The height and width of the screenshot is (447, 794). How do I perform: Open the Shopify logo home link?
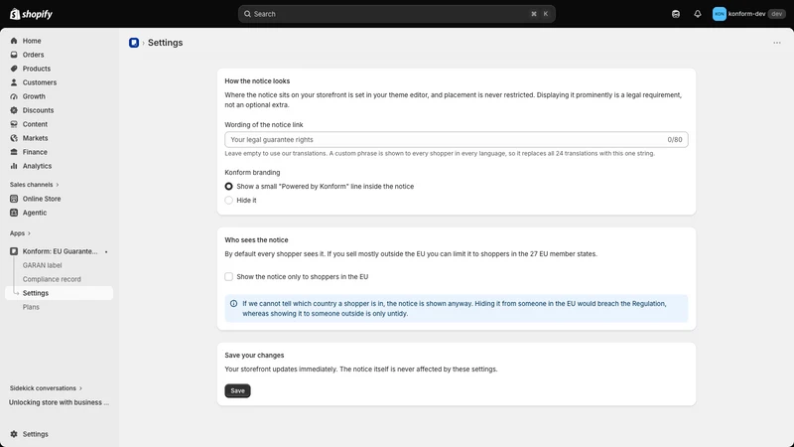click(31, 14)
